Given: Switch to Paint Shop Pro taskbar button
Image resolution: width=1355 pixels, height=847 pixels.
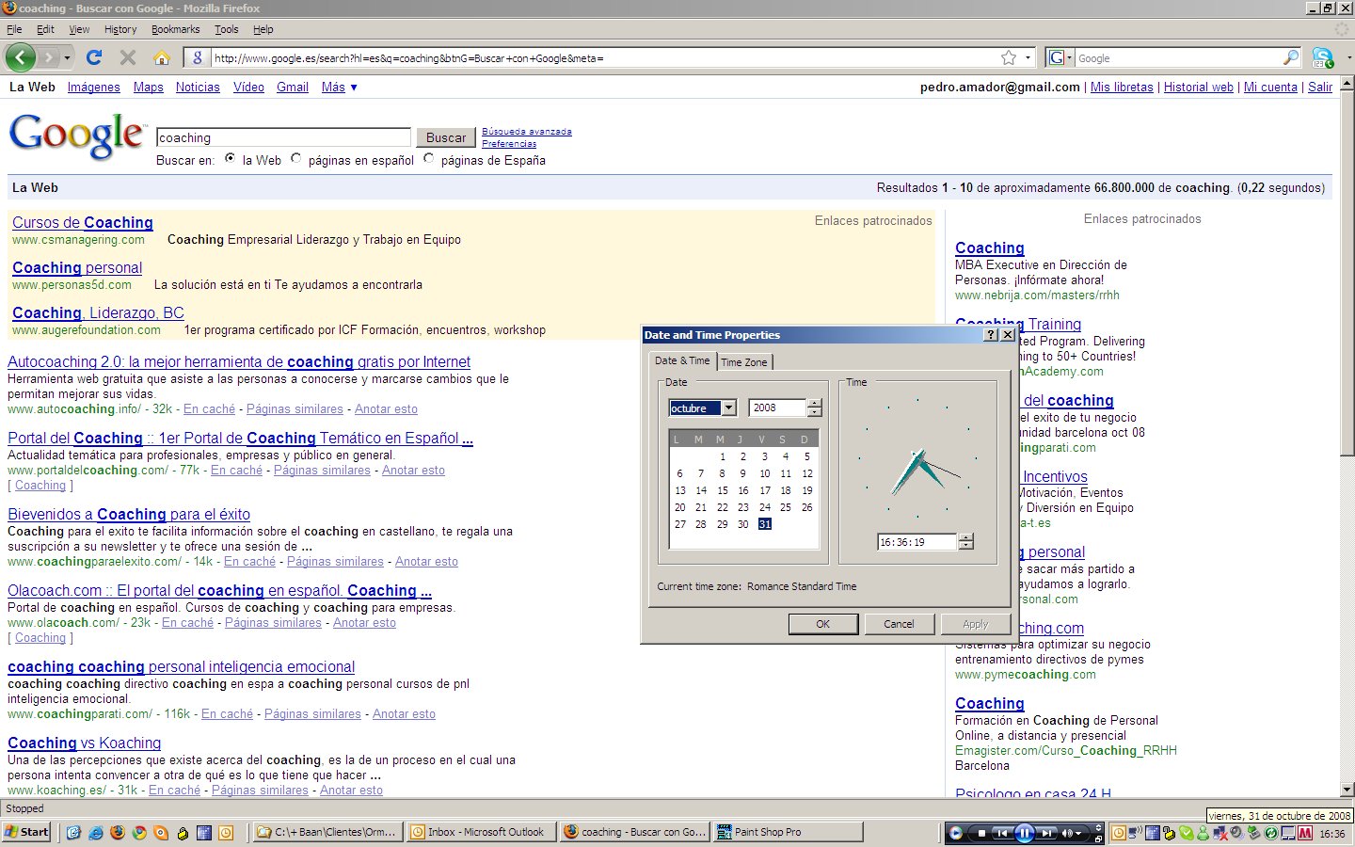Looking at the screenshot, I should coord(789,832).
